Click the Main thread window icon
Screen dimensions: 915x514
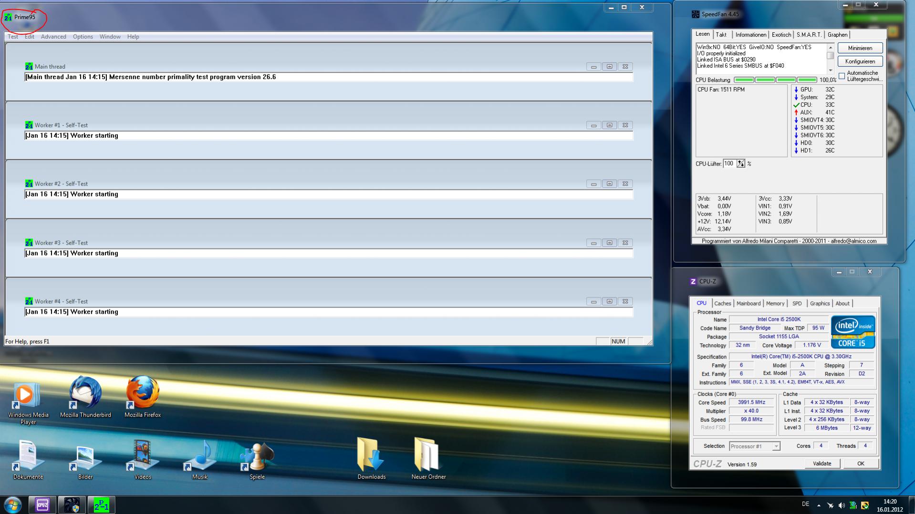pos(29,66)
